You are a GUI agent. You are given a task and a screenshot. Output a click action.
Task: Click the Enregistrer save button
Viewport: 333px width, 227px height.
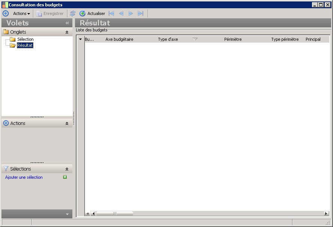[x=50, y=13]
